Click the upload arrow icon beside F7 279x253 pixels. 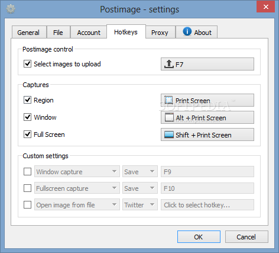tap(168, 64)
